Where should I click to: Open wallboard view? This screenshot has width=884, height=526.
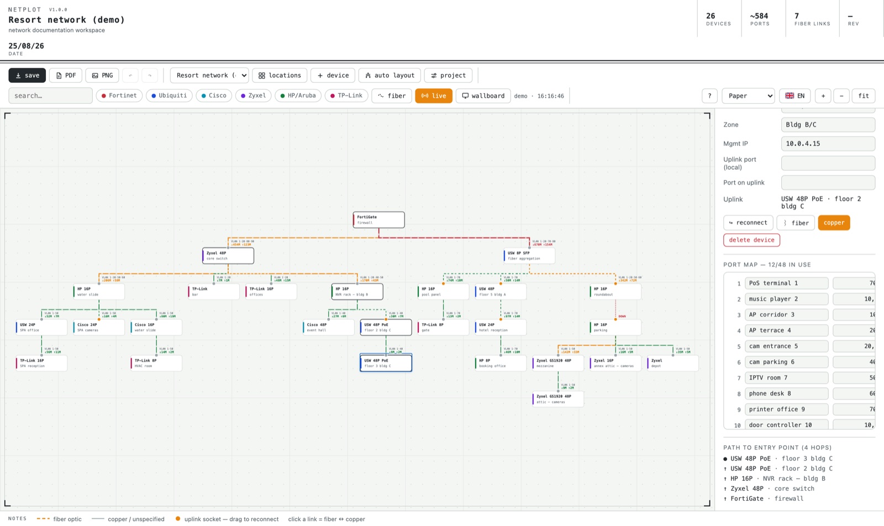point(483,96)
